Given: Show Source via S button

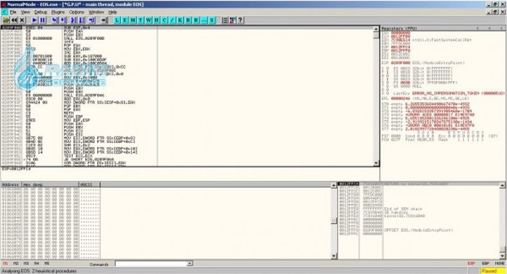Looking at the screenshot, I should (x=212, y=20).
